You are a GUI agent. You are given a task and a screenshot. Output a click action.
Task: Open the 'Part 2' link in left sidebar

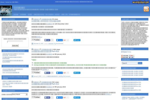tap(15, 84)
